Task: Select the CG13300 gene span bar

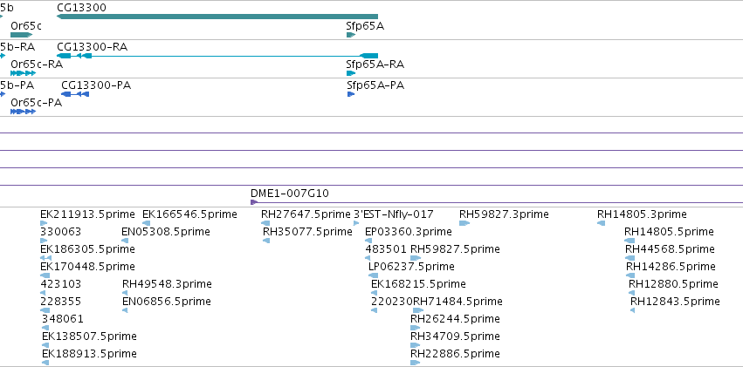Action: coord(217,17)
